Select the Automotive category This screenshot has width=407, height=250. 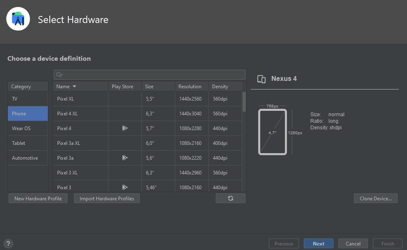pos(28,158)
